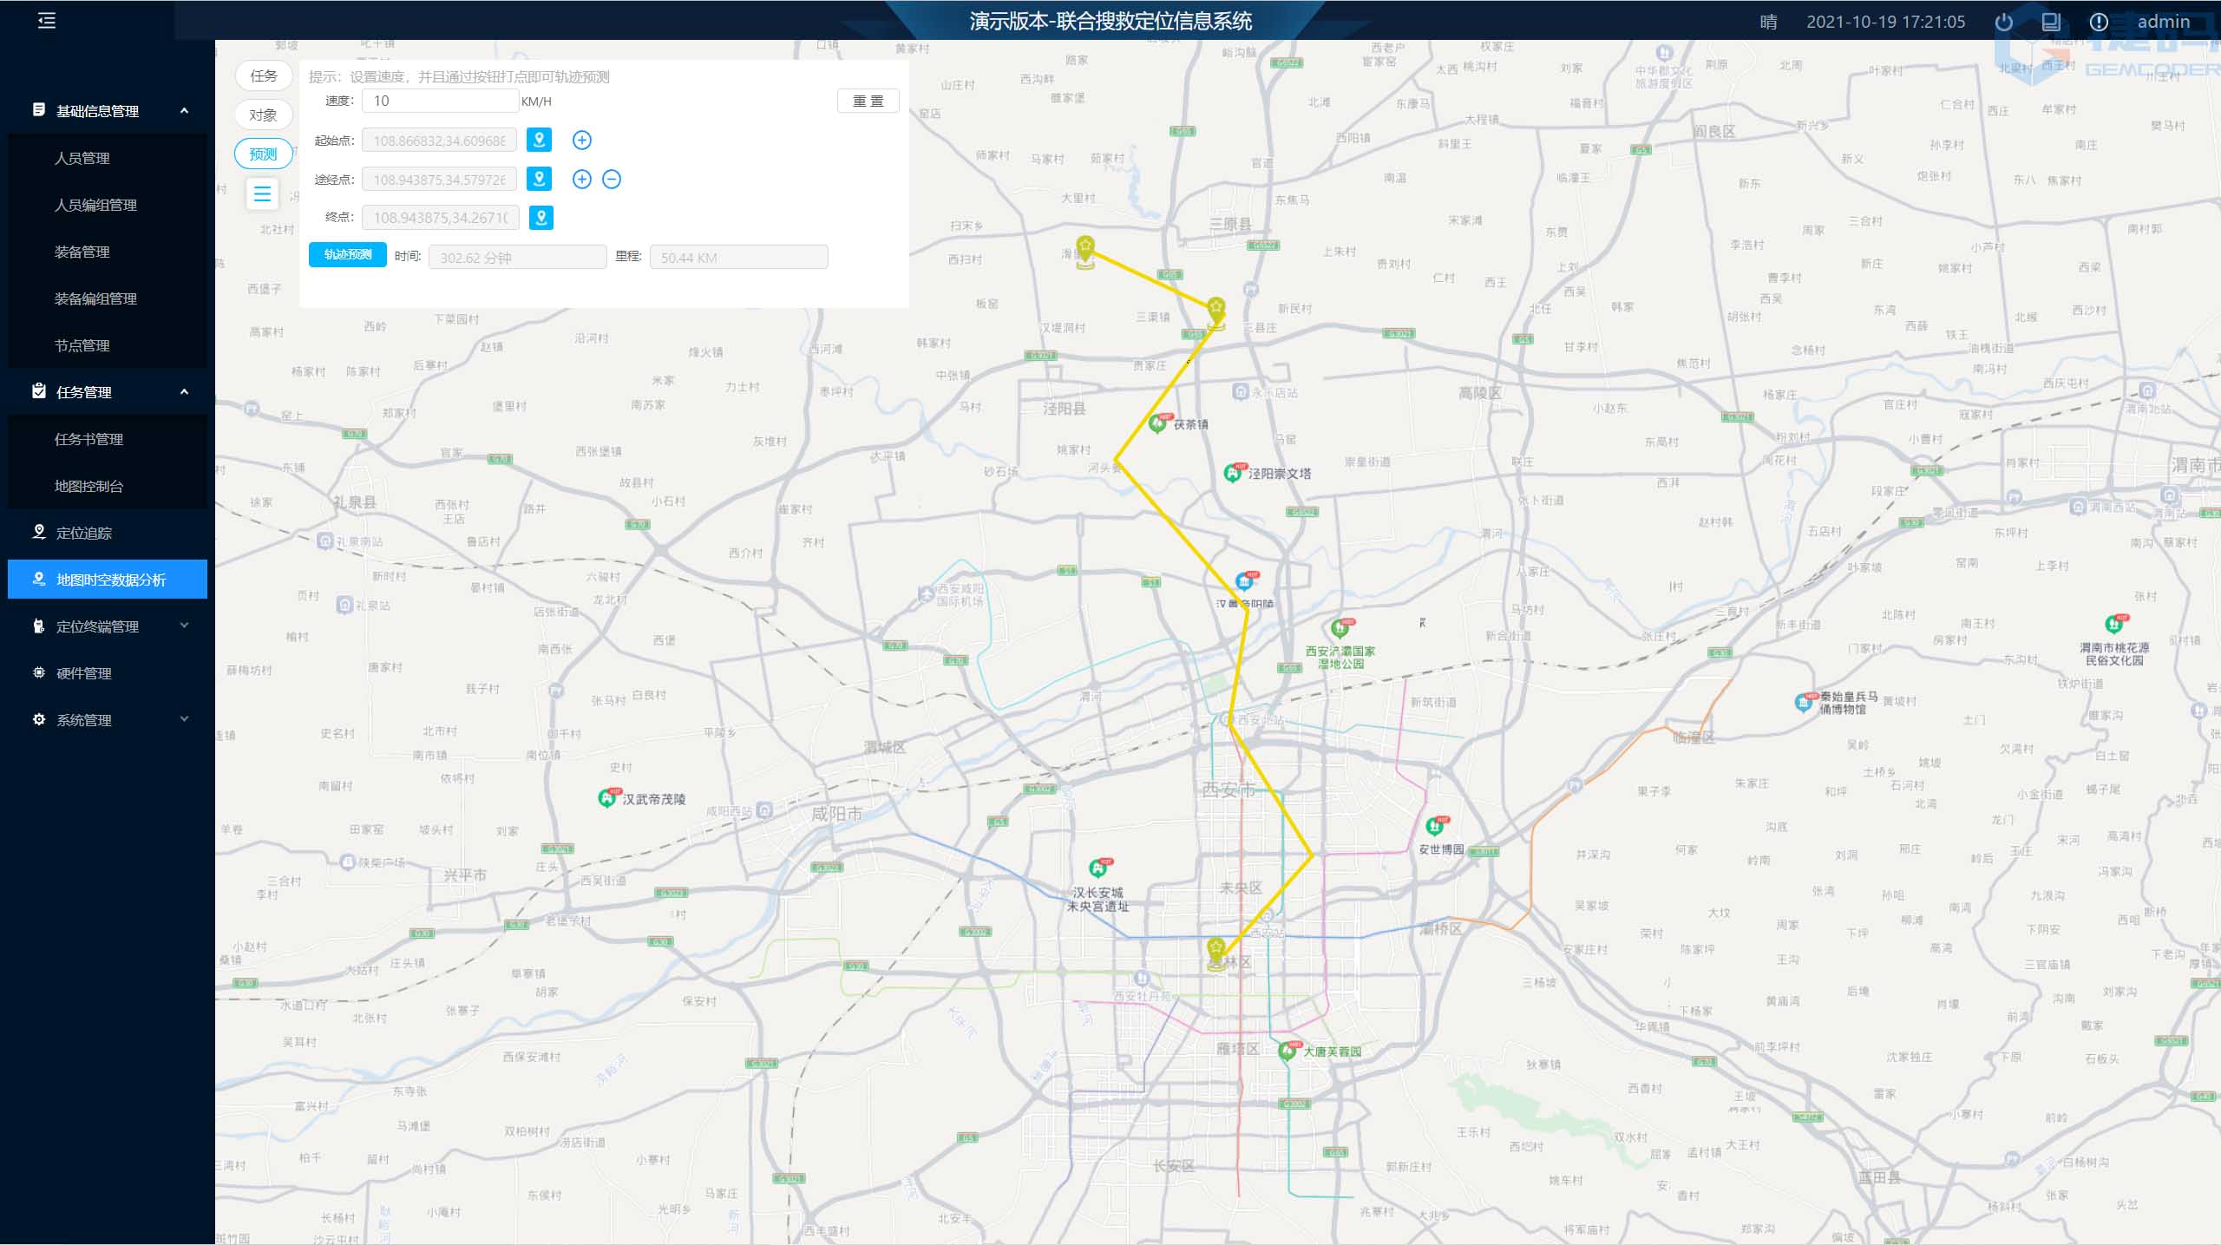
Task: Open 人员管理 in the sidebar
Action: (x=82, y=158)
